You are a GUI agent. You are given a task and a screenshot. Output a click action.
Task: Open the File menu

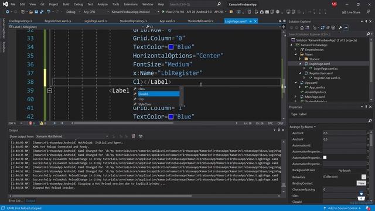(13, 4)
